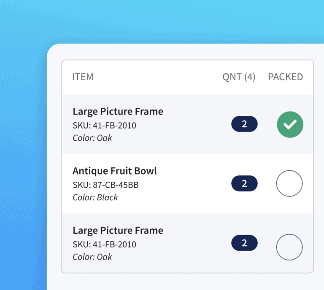
Task: Click Antique Fruit Bowl quantity badge
Action: [244, 183]
